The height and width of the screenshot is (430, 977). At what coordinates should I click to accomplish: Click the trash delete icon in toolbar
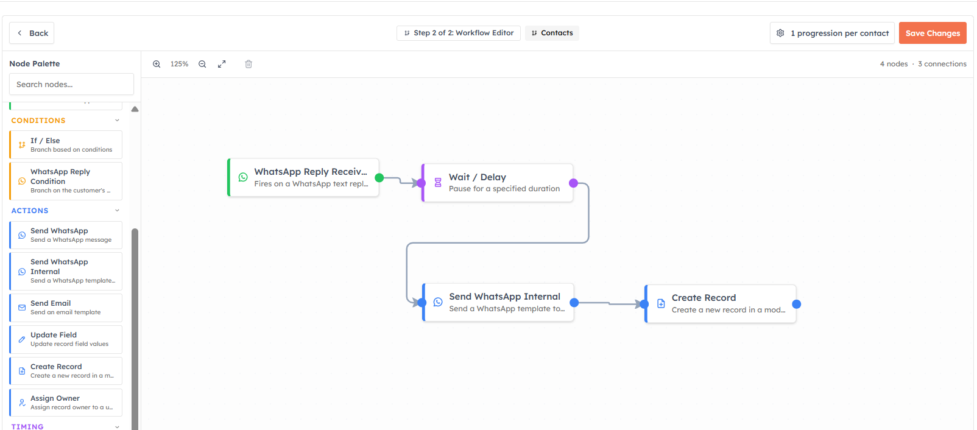(x=249, y=64)
